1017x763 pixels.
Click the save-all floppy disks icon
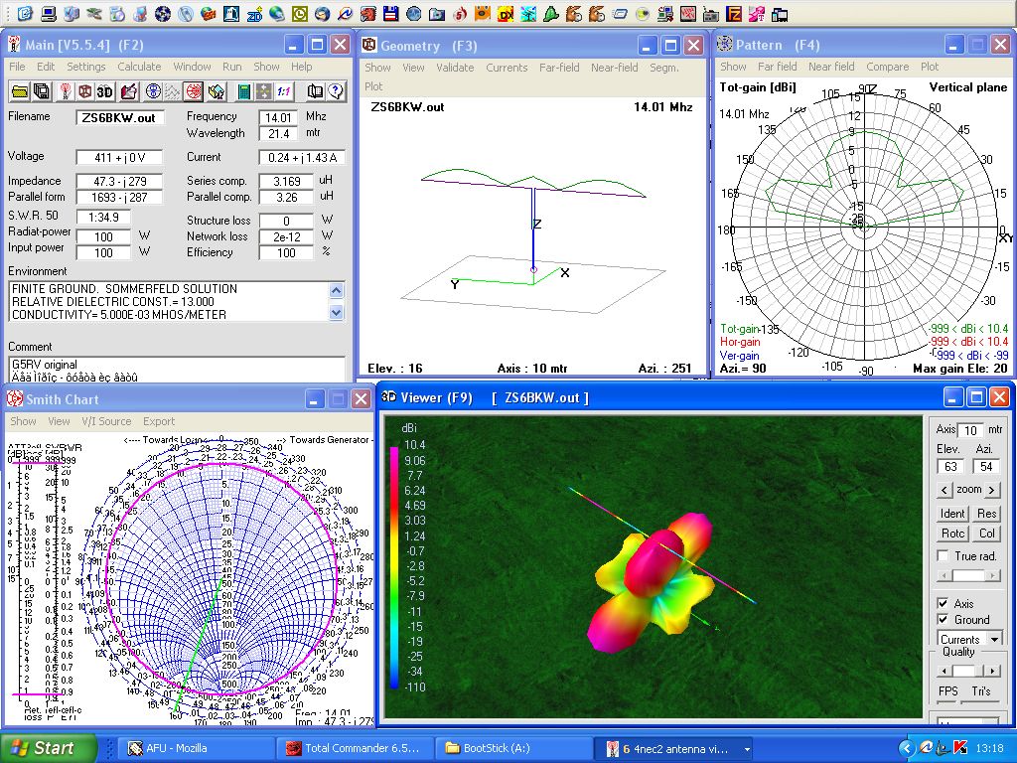click(42, 91)
